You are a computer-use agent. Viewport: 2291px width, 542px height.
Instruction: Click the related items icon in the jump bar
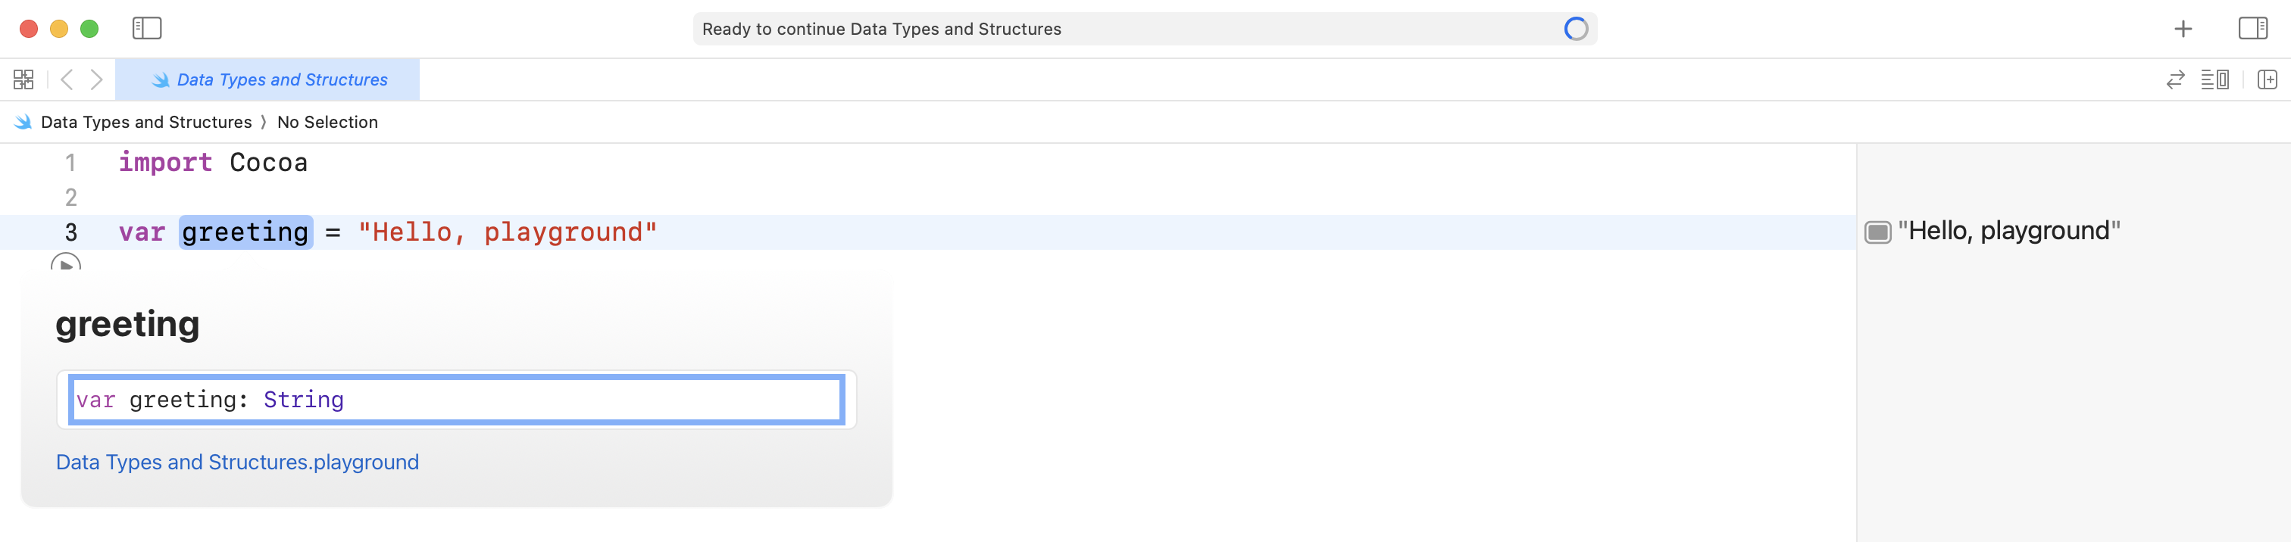[x=23, y=79]
